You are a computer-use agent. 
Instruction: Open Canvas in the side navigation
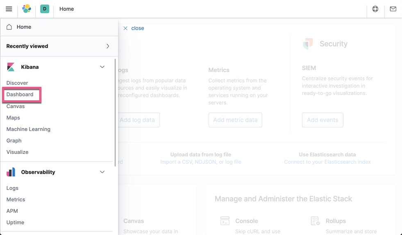(x=16, y=106)
